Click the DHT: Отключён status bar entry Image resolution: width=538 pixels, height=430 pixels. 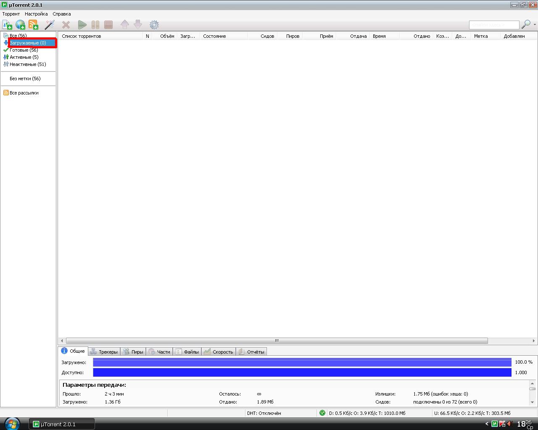[264, 413]
